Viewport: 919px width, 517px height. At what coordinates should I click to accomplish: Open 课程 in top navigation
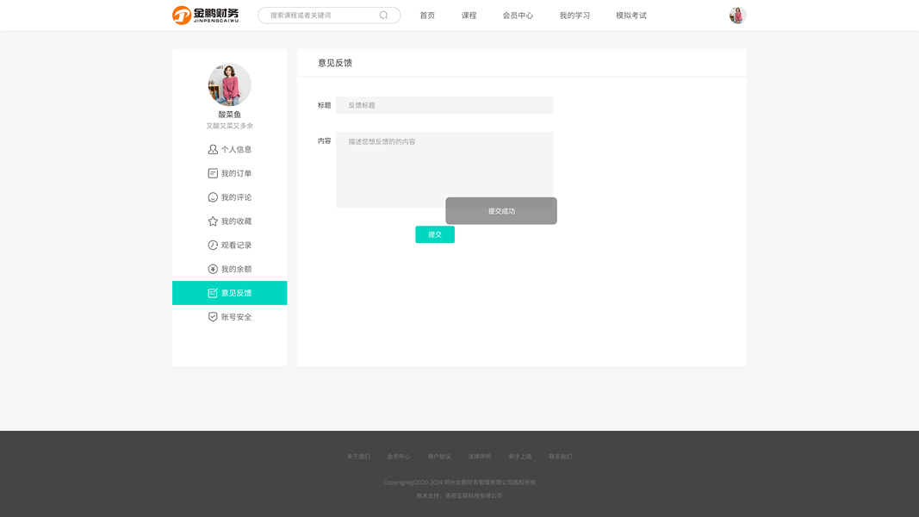coord(469,16)
